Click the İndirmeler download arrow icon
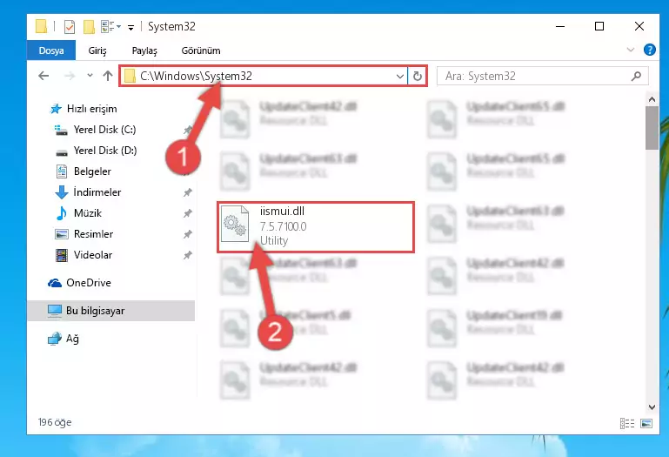Viewport: 669px width, 457px height. pyautogui.click(x=62, y=192)
